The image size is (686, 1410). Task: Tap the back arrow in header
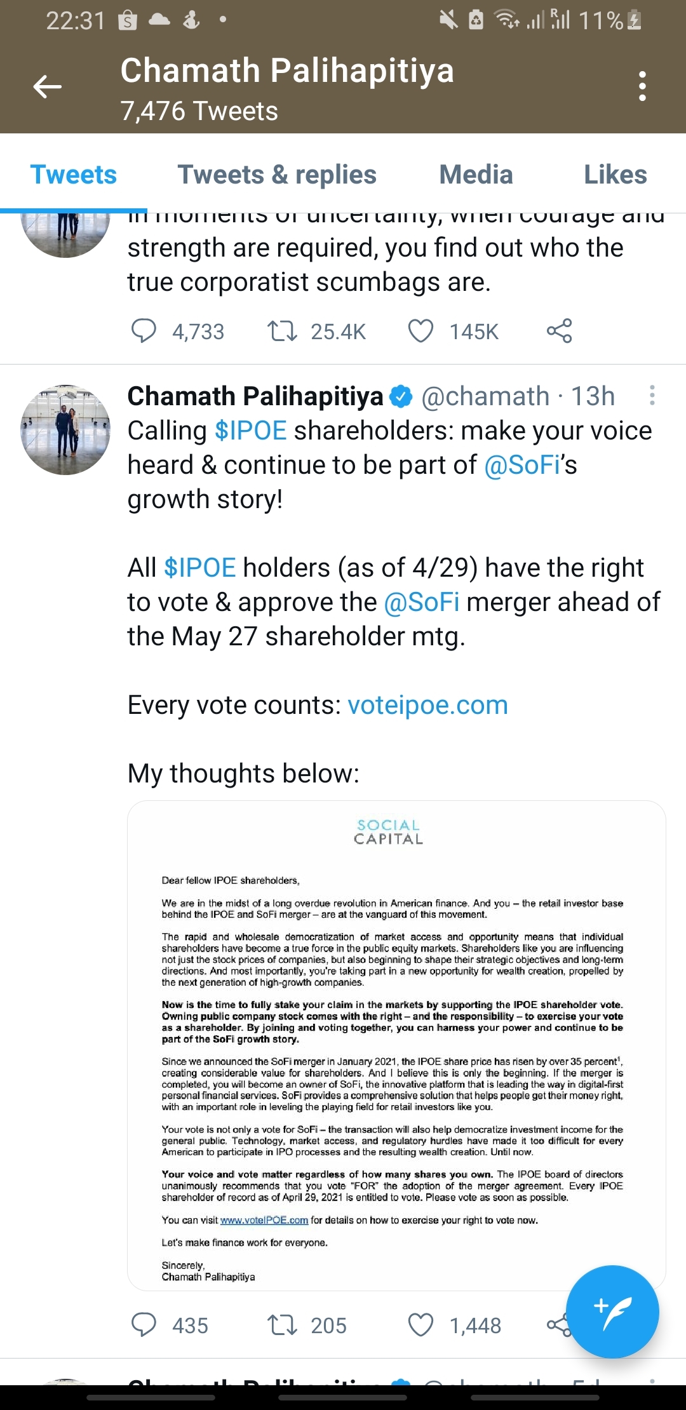click(48, 86)
